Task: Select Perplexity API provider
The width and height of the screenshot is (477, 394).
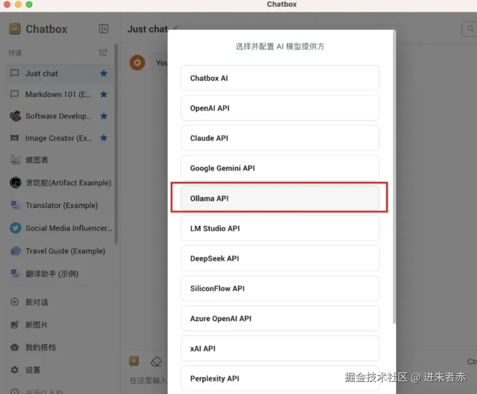Action: coord(280,378)
